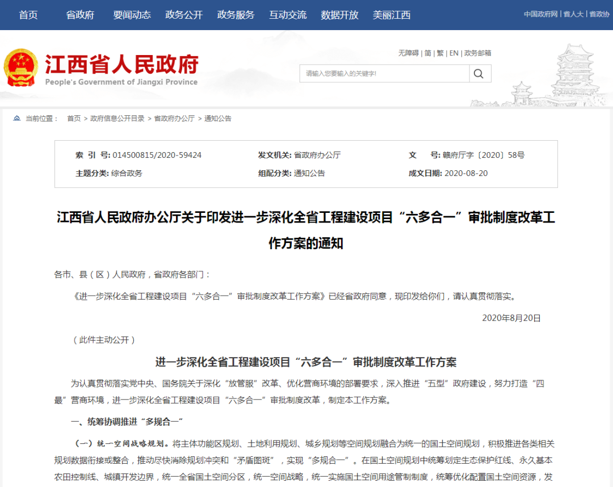Click document number 赣府厅字〔2020〕58号
Image resolution: width=613 pixels, height=487 pixels.
point(484,155)
